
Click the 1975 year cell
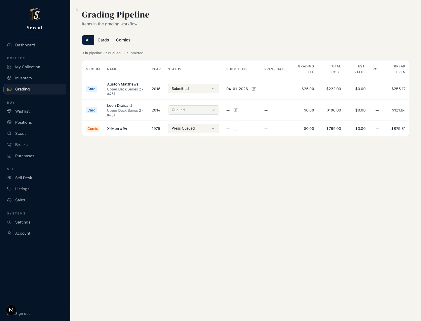(156, 128)
